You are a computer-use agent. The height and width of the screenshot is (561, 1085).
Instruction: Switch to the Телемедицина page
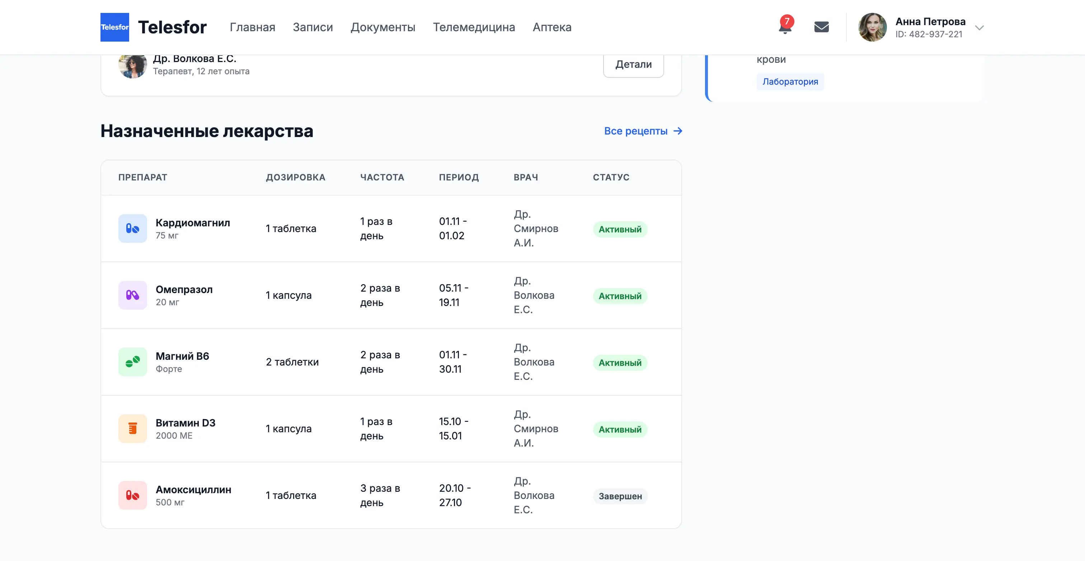(x=474, y=27)
